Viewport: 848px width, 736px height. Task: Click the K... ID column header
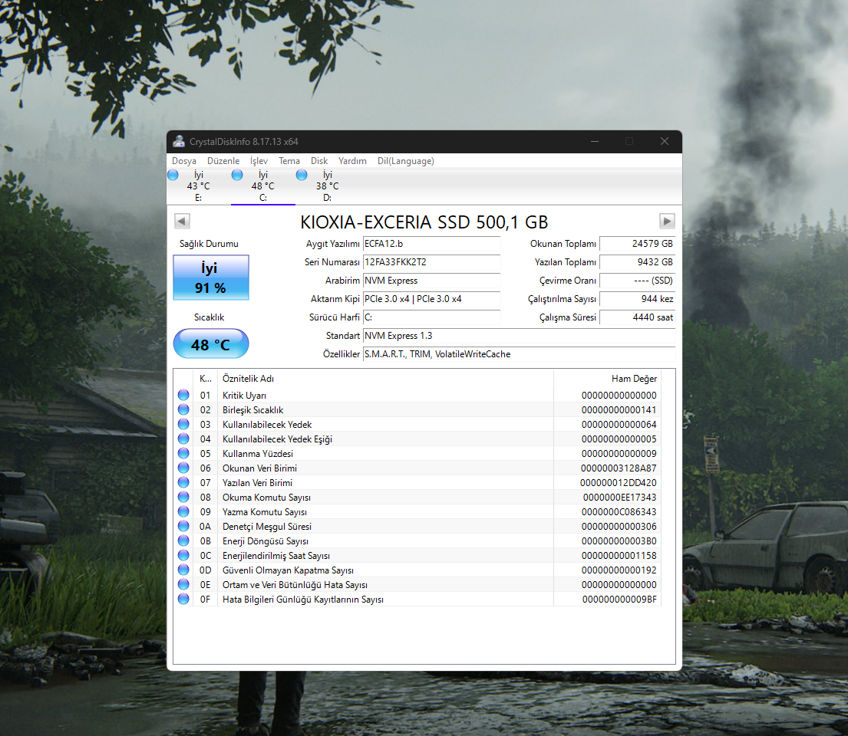pos(205,379)
